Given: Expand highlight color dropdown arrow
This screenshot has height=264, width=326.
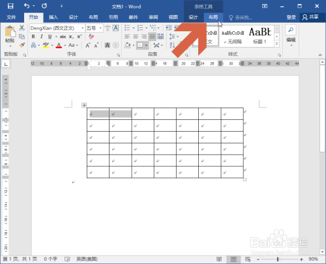Looking at the screenshot, I should pyautogui.click(x=52, y=45).
